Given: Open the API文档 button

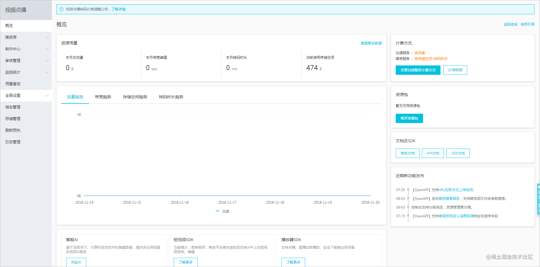Looking at the screenshot, I should [x=433, y=153].
